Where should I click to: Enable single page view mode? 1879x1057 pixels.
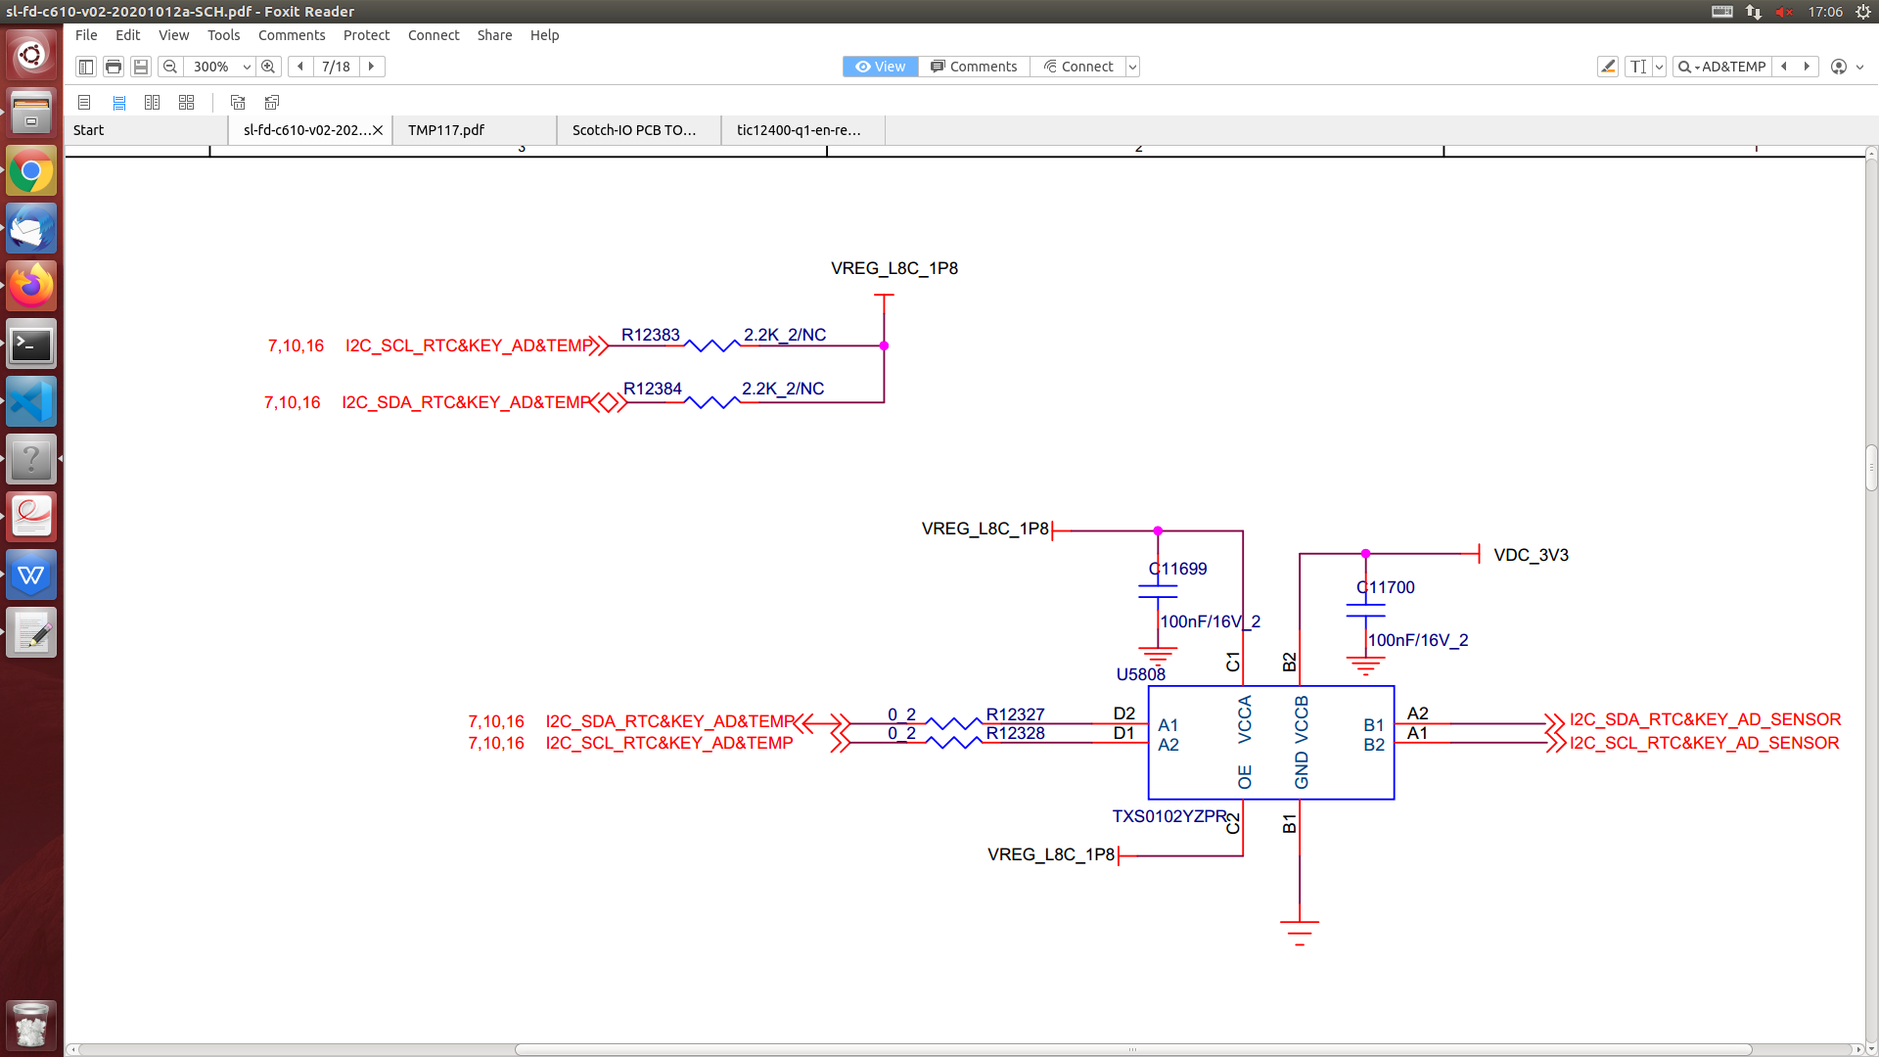84,102
